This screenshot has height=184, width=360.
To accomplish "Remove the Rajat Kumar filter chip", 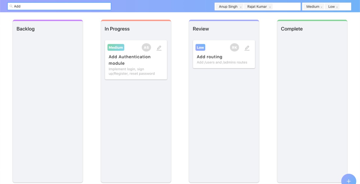I will pyautogui.click(x=270, y=6).
